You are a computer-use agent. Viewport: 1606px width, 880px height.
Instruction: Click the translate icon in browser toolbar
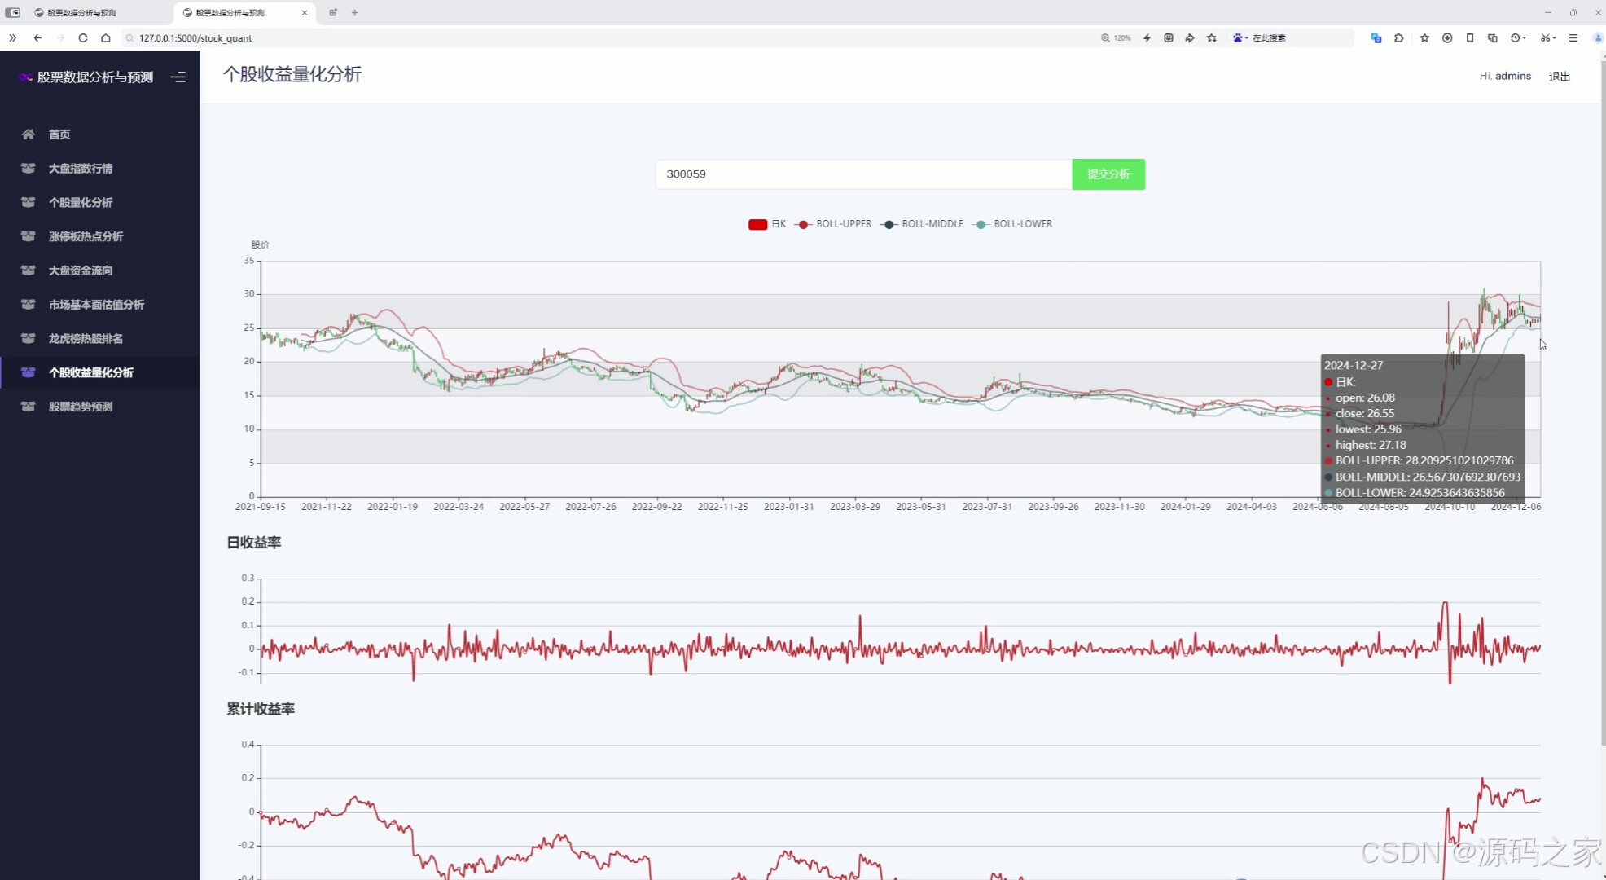click(1376, 38)
